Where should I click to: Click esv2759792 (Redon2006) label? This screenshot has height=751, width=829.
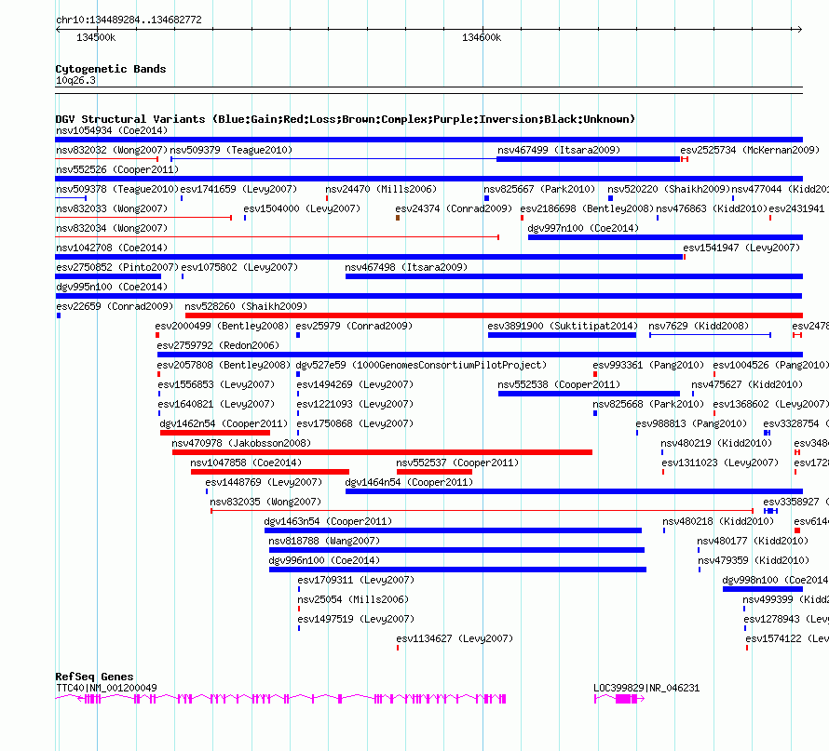click(218, 345)
